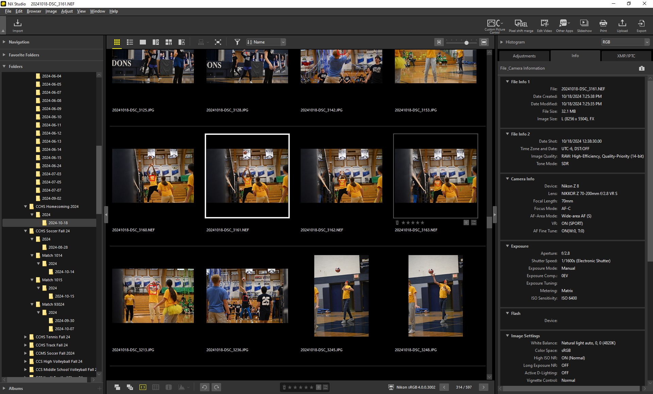Open the Adjust menu
The width and height of the screenshot is (653, 394).
pyautogui.click(x=67, y=11)
